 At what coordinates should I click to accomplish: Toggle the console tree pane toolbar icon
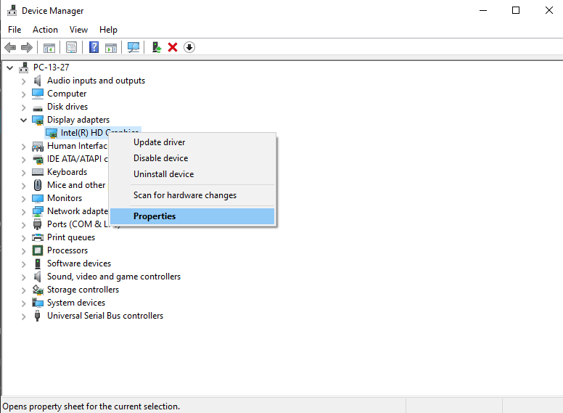(x=49, y=47)
